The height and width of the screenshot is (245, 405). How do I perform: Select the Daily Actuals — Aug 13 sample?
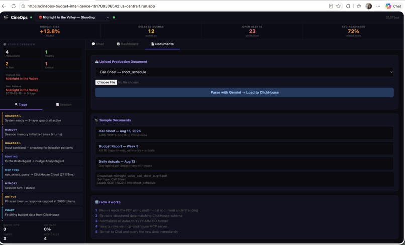pos(245,163)
